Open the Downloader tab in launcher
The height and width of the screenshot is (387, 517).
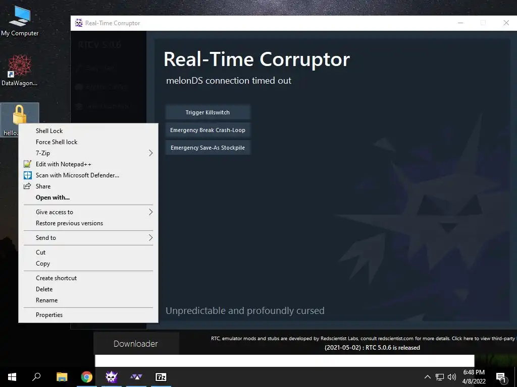136,344
